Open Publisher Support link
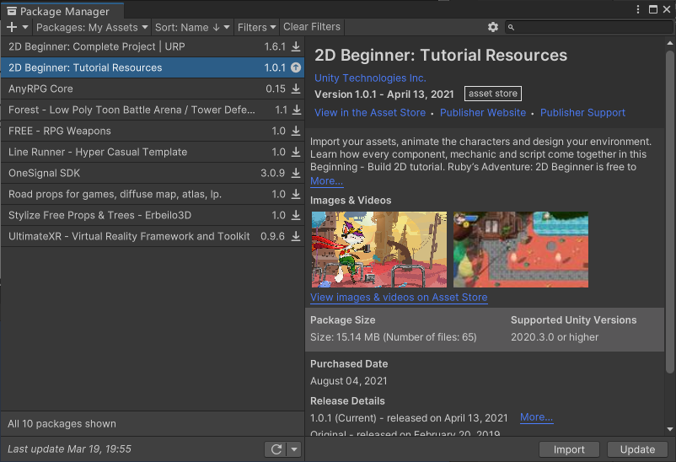This screenshot has width=676, height=462. point(582,113)
